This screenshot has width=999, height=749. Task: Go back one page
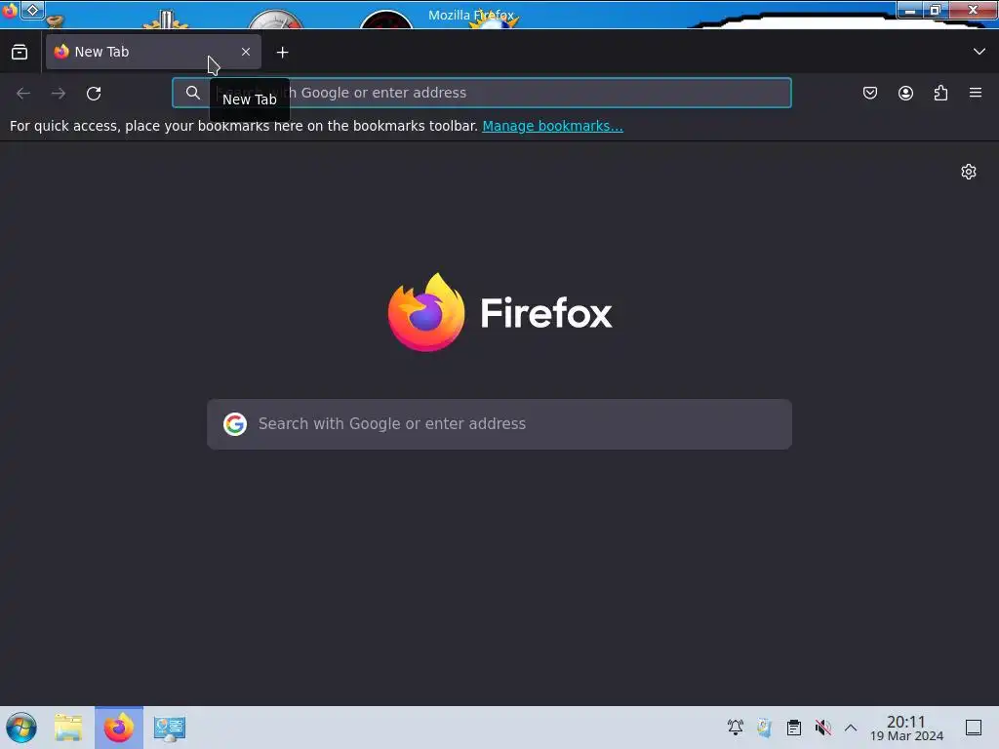tap(23, 93)
